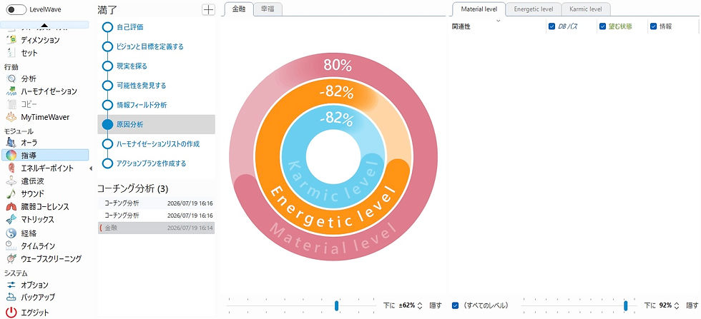Toggle the LevelWave switch
The image size is (701, 319).
point(16,9)
